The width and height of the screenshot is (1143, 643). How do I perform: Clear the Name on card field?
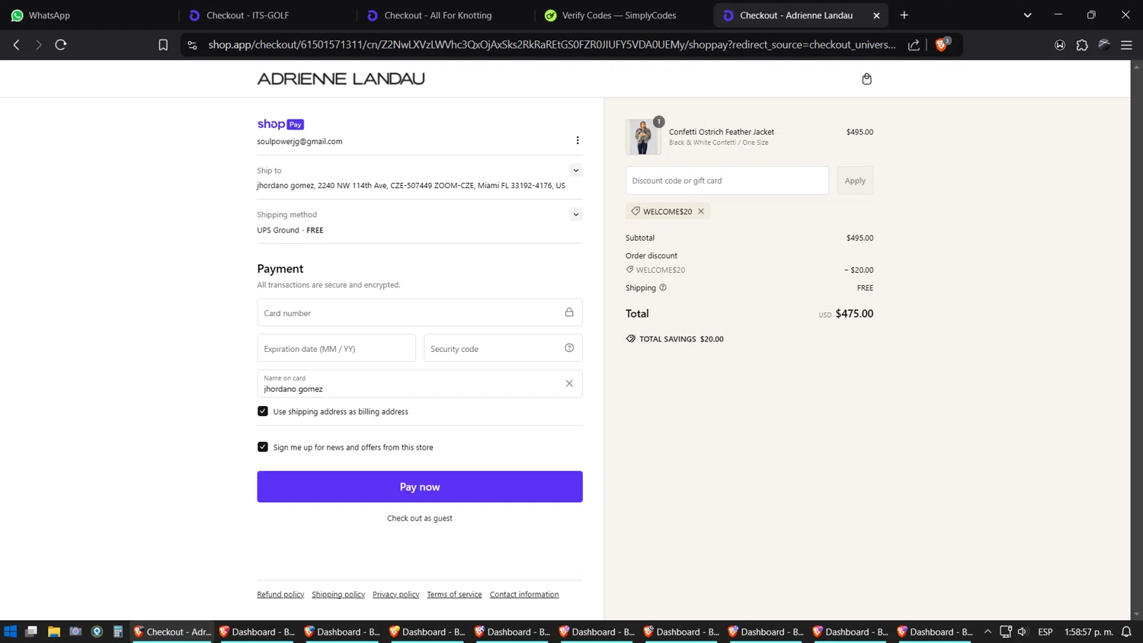569,384
